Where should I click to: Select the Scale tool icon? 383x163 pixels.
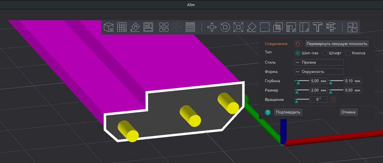click(238, 27)
